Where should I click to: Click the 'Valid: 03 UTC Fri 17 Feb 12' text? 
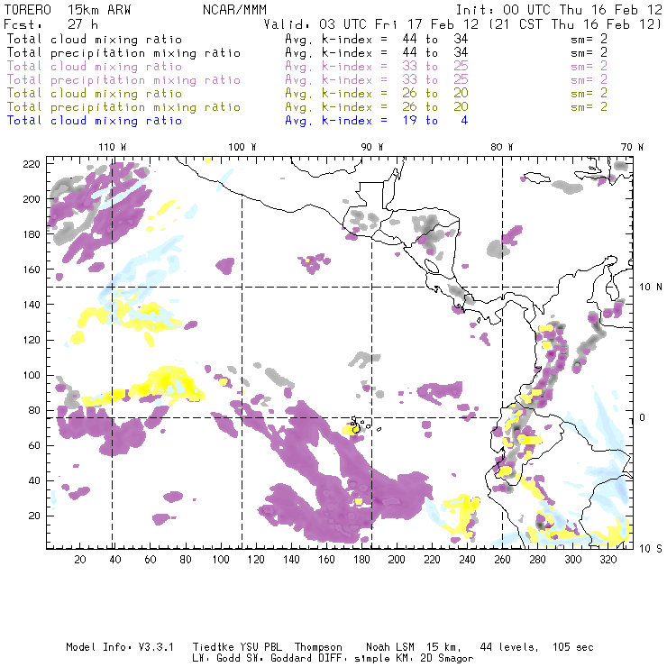pyautogui.click(x=371, y=24)
